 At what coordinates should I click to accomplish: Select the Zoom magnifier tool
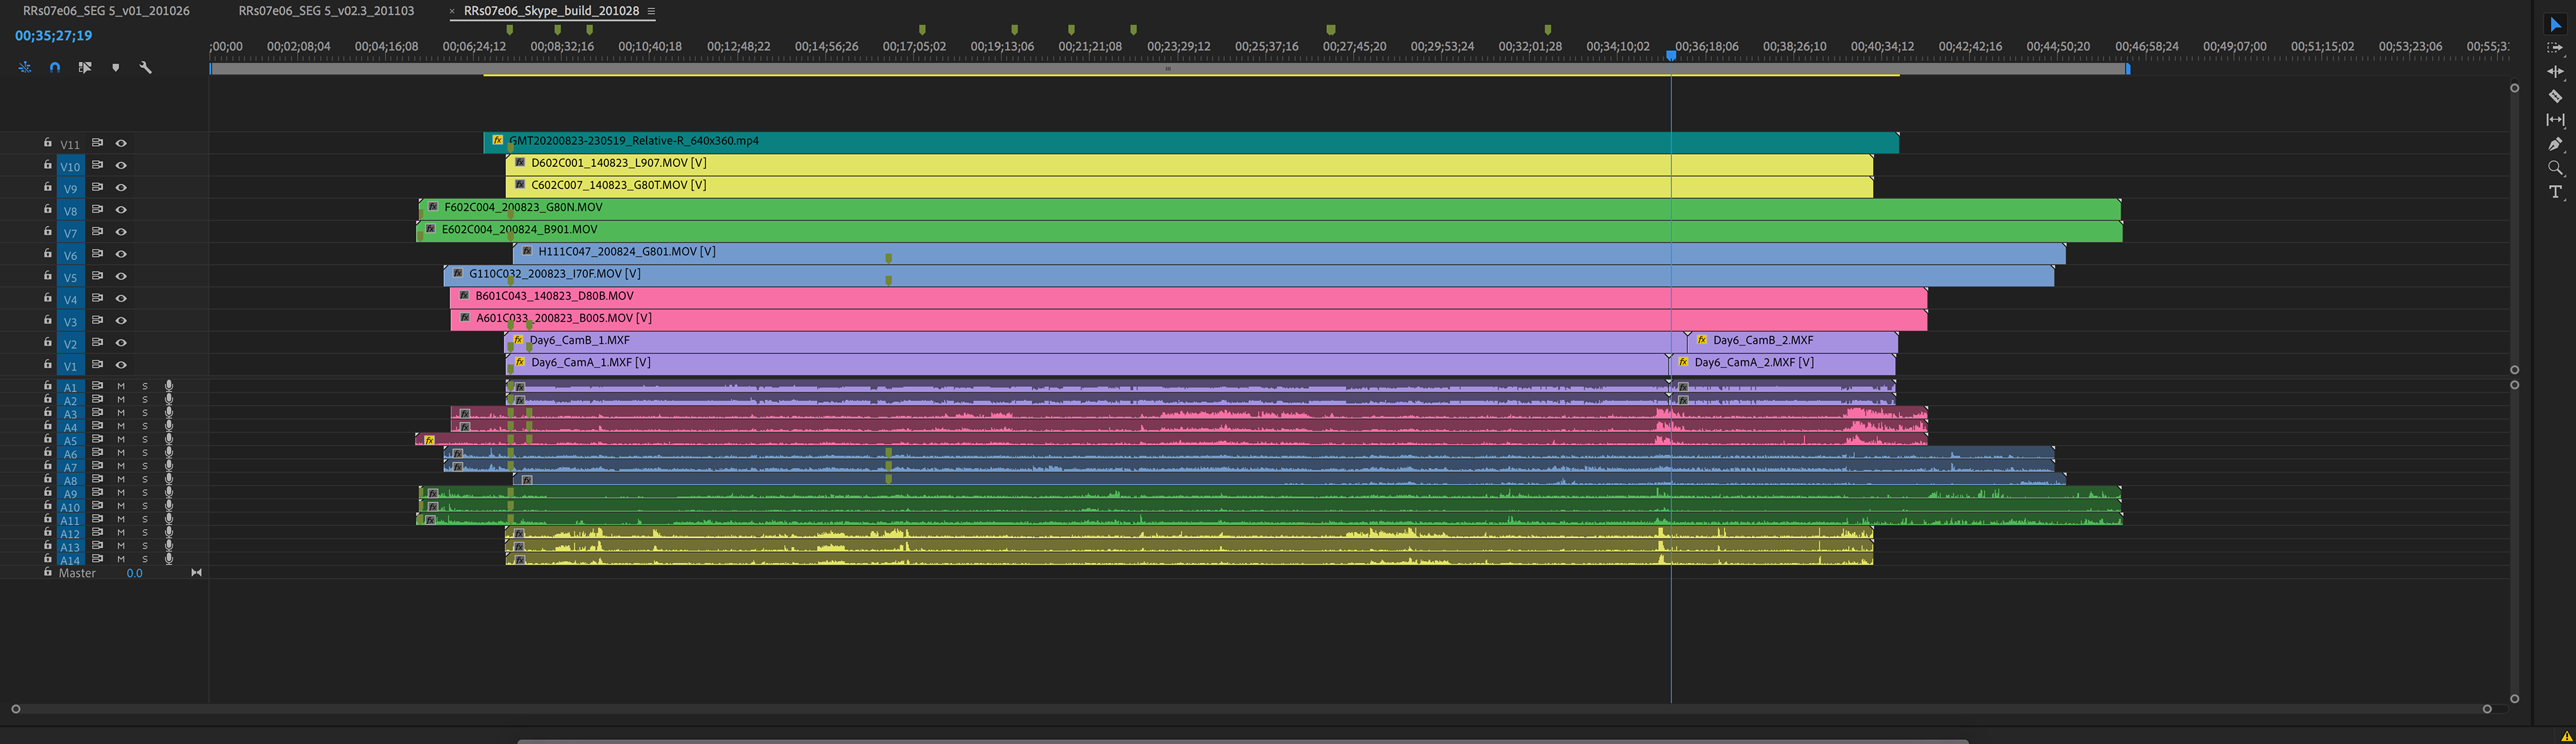click(x=2555, y=168)
